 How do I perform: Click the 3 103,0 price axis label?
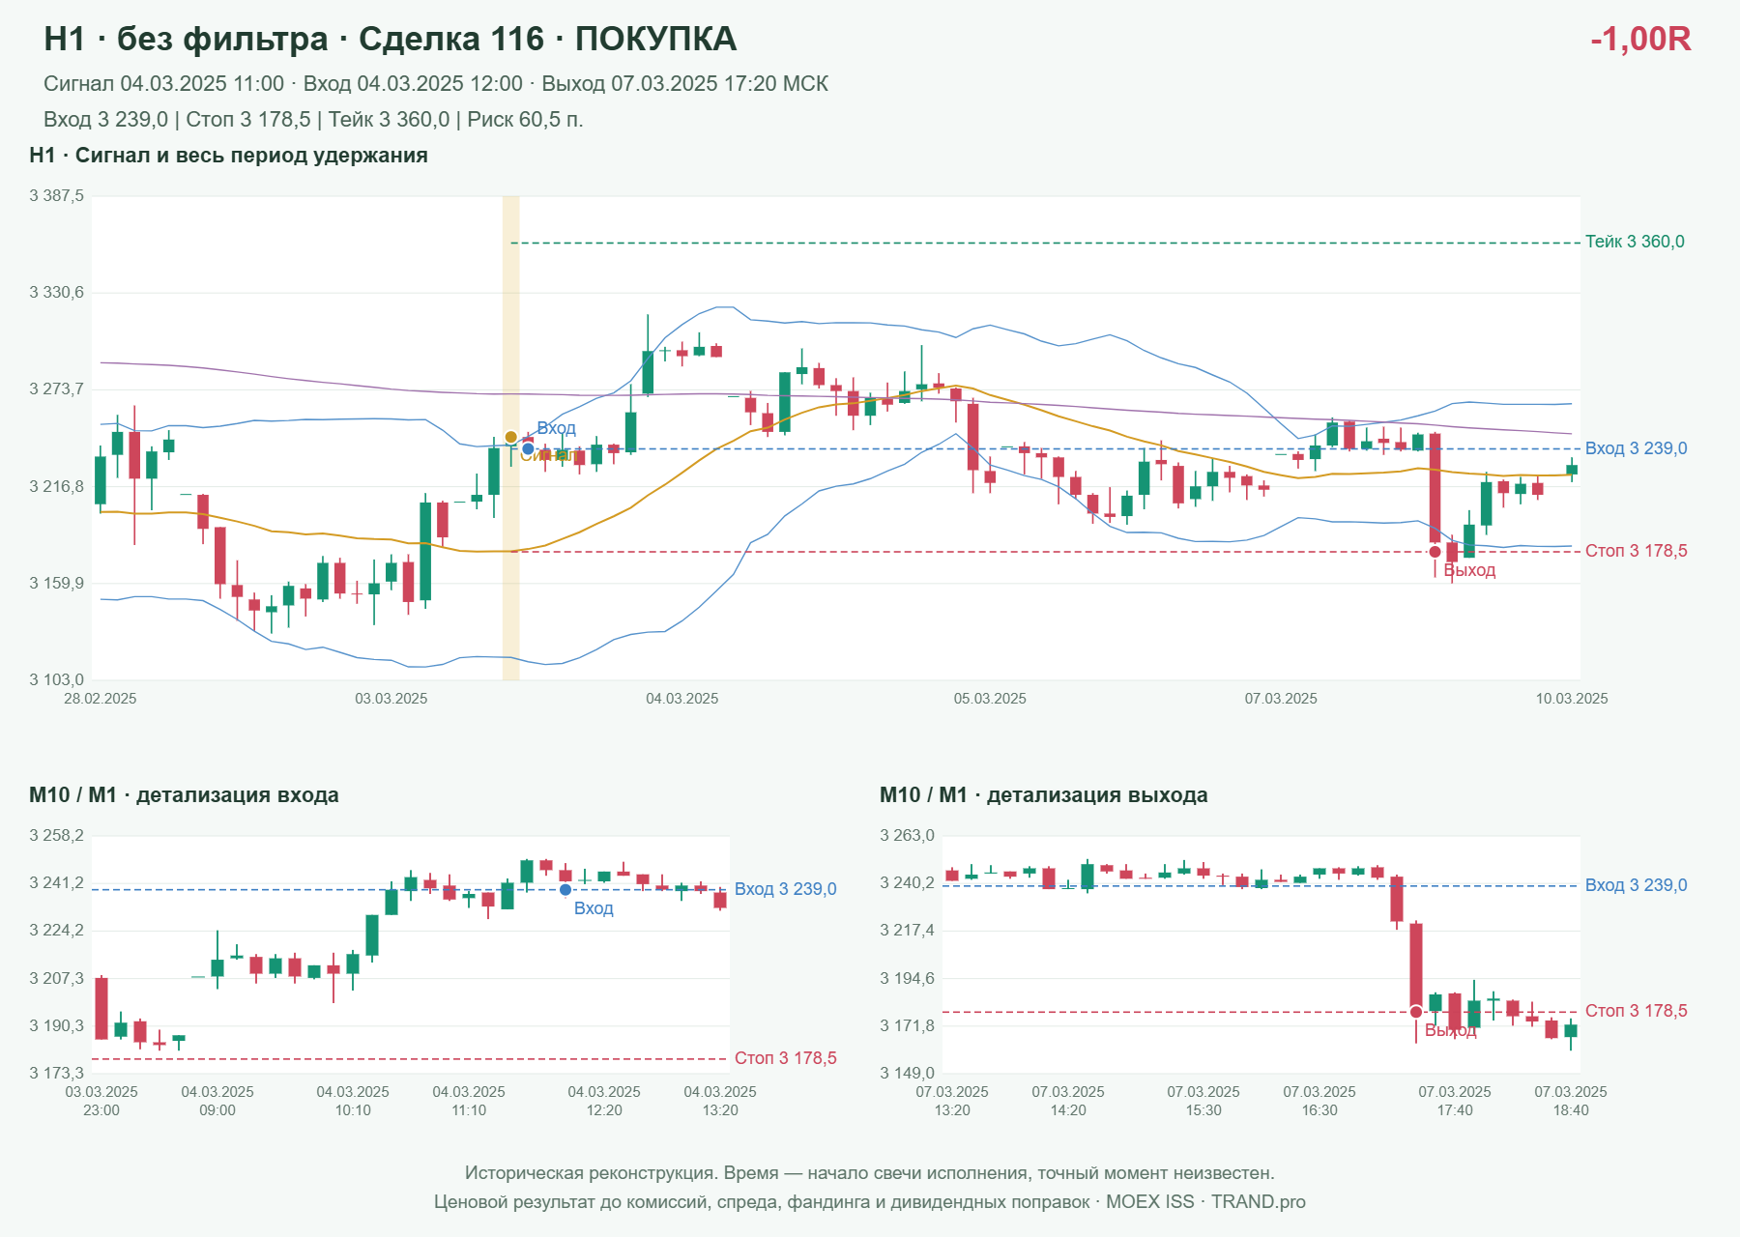(x=57, y=680)
